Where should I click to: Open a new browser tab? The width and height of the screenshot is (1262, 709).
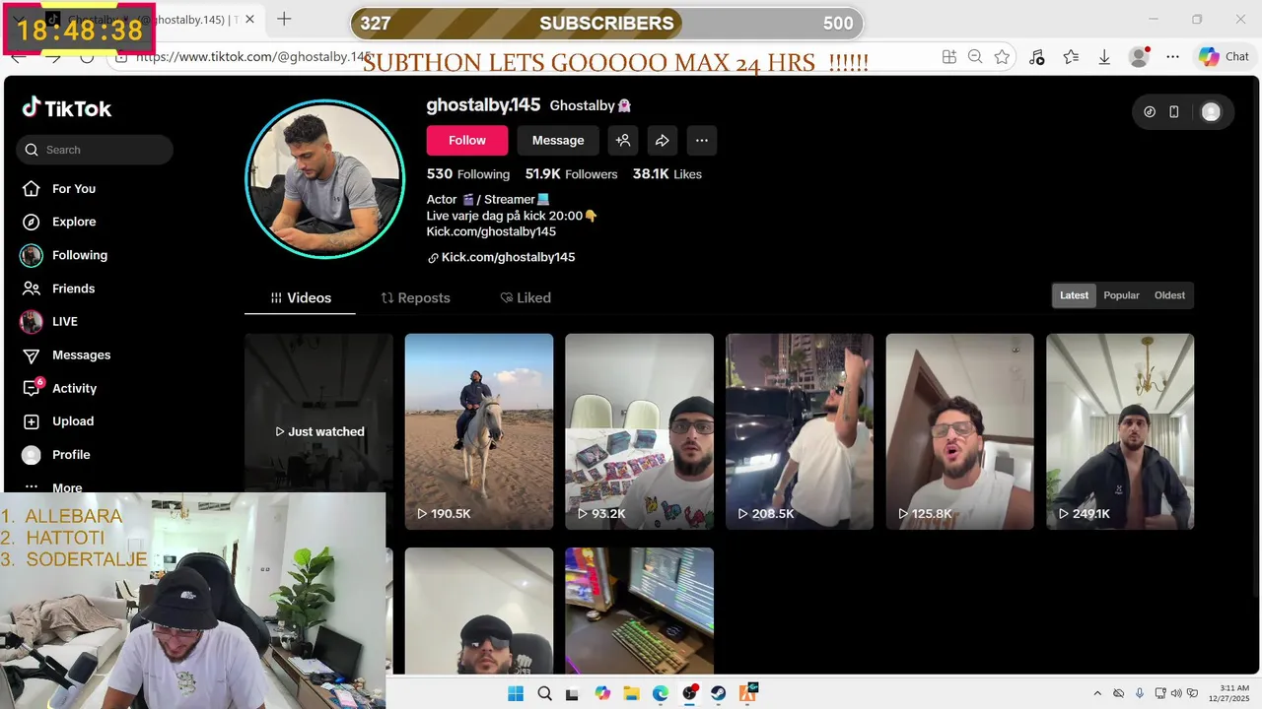(284, 19)
